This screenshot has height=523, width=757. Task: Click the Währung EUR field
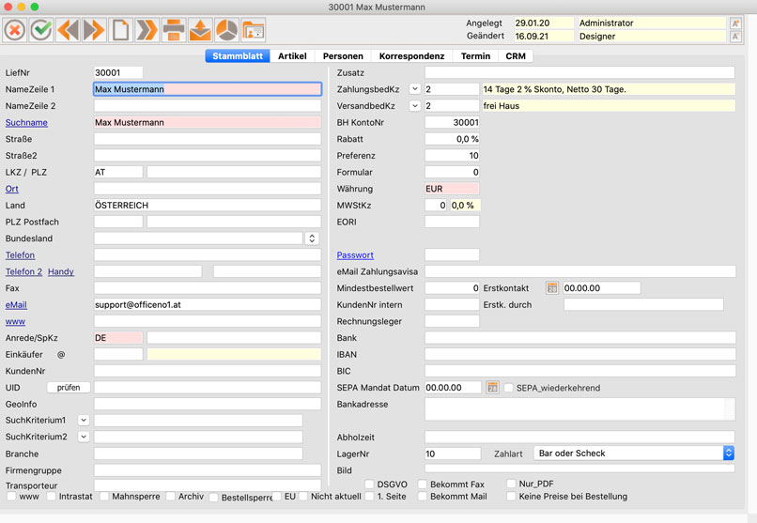coord(452,189)
